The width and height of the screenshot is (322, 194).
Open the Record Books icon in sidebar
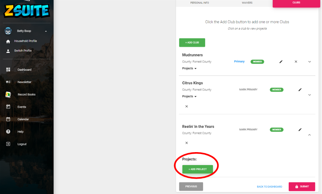tap(8, 95)
